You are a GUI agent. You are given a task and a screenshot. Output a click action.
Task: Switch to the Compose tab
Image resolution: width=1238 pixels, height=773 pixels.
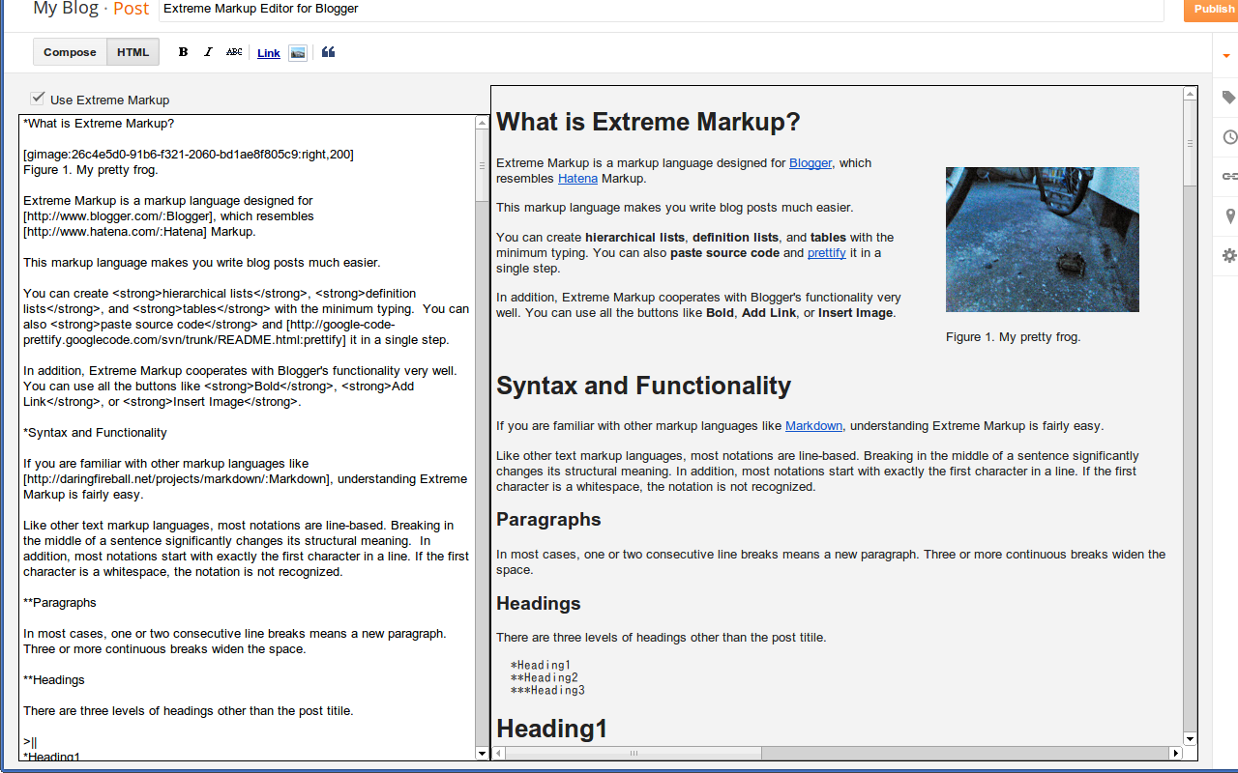coord(69,51)
